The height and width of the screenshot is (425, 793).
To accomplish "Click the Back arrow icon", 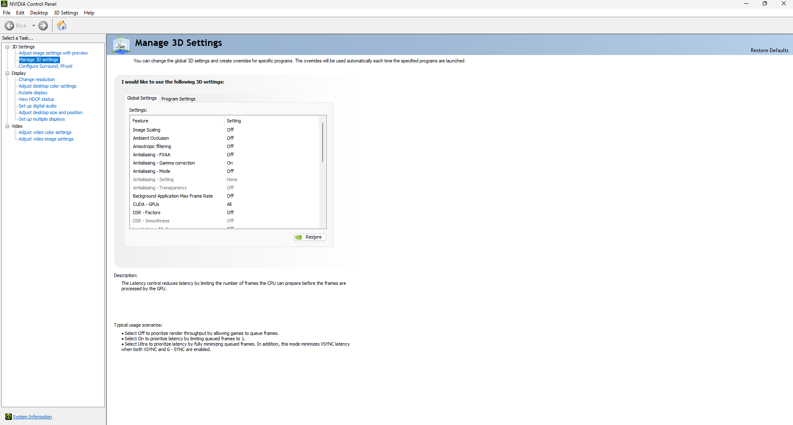I will (10, 26).
